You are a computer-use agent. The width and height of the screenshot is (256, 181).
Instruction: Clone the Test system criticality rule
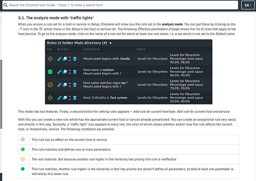pyautogui.click(x=65, y=98)
